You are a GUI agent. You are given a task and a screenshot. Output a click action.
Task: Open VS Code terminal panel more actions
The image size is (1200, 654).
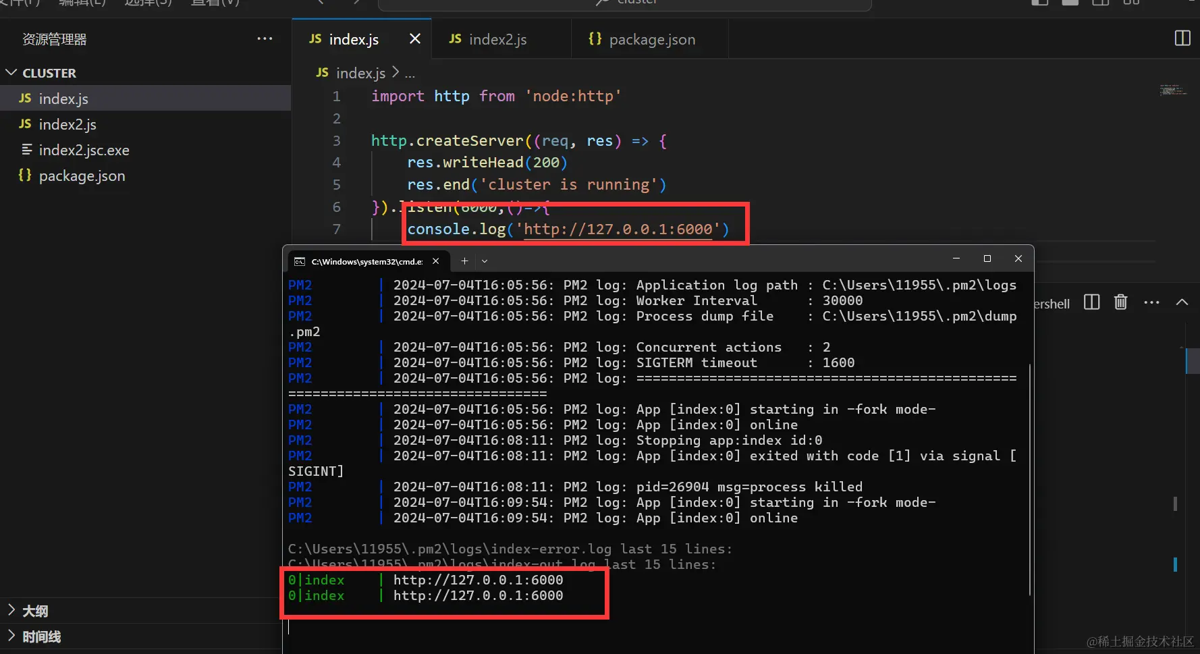click(x=1151, y=302)
